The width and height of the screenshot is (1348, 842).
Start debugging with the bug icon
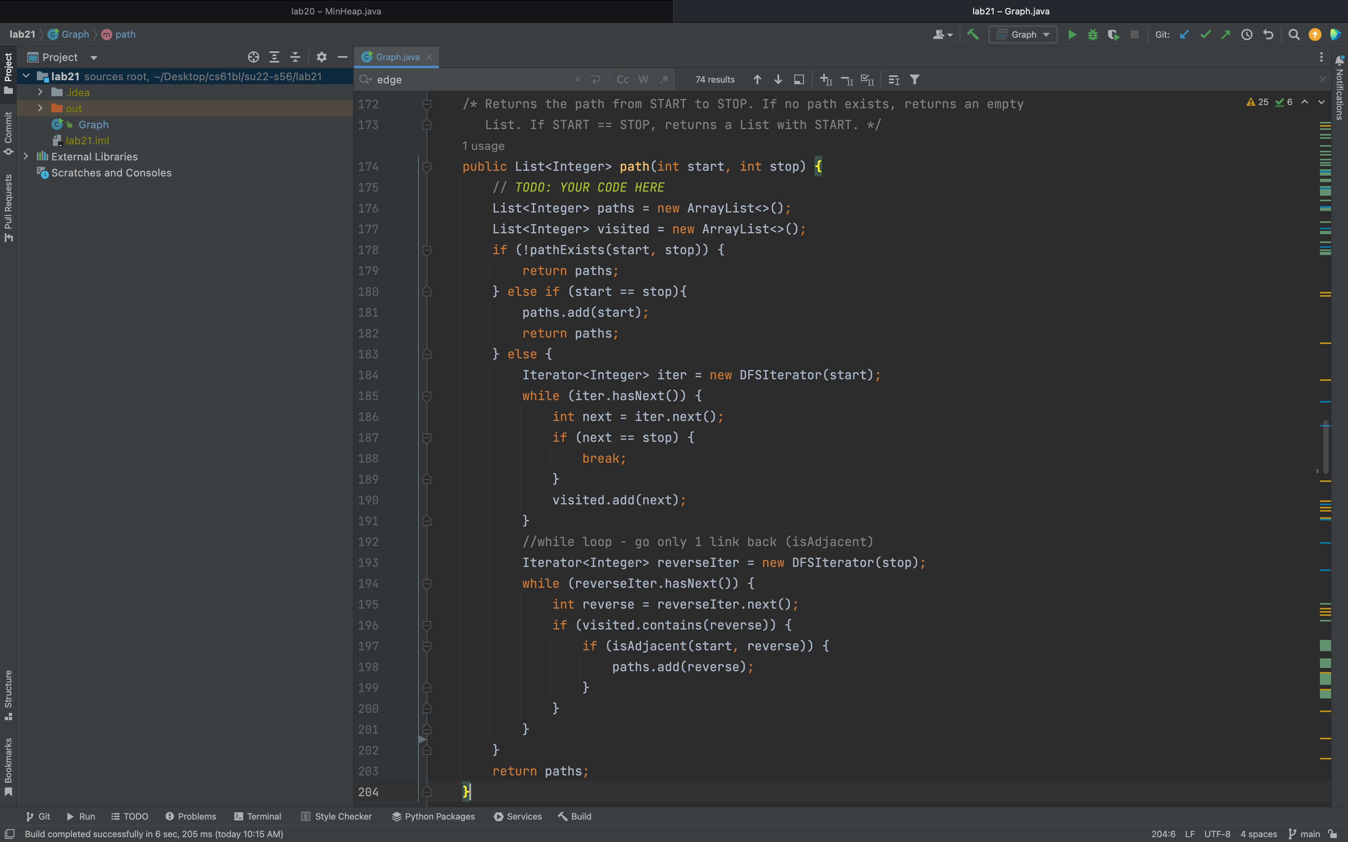(x=1092, y=34)
